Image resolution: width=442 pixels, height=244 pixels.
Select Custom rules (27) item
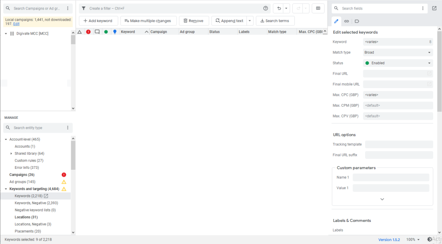29,161
